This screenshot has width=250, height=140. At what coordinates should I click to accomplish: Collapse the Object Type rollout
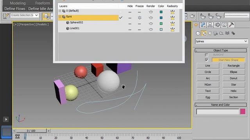point(221,50)
